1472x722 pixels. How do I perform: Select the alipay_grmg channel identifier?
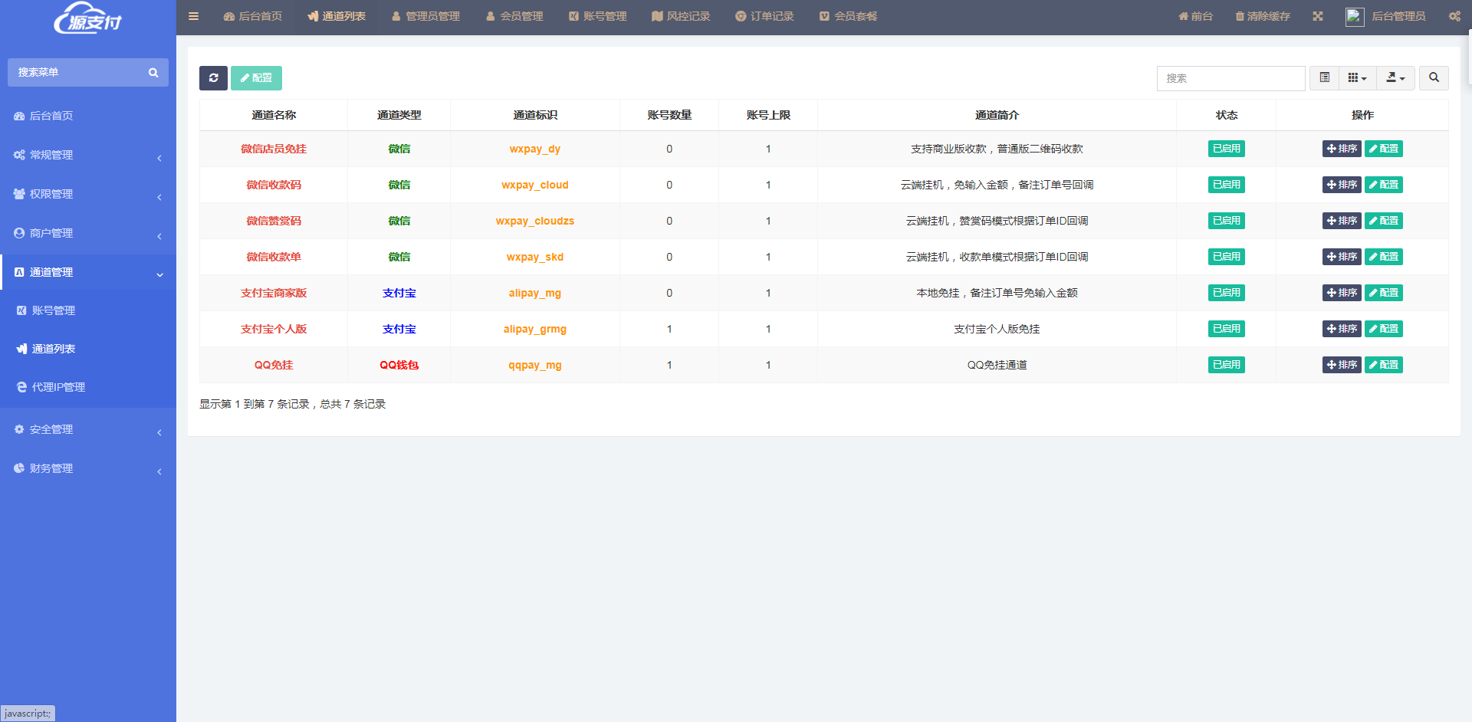535,329
